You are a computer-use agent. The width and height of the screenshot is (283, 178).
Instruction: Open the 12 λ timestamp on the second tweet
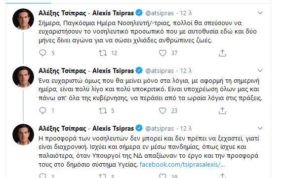[x=186, y=71]
